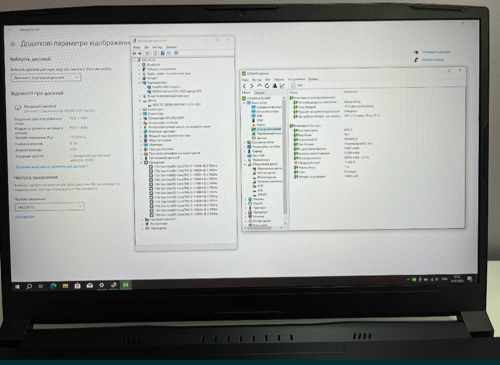Open the AIDA64 graph report icon
This screenshot has width=500, height=365.
click(x=282, y=86)
